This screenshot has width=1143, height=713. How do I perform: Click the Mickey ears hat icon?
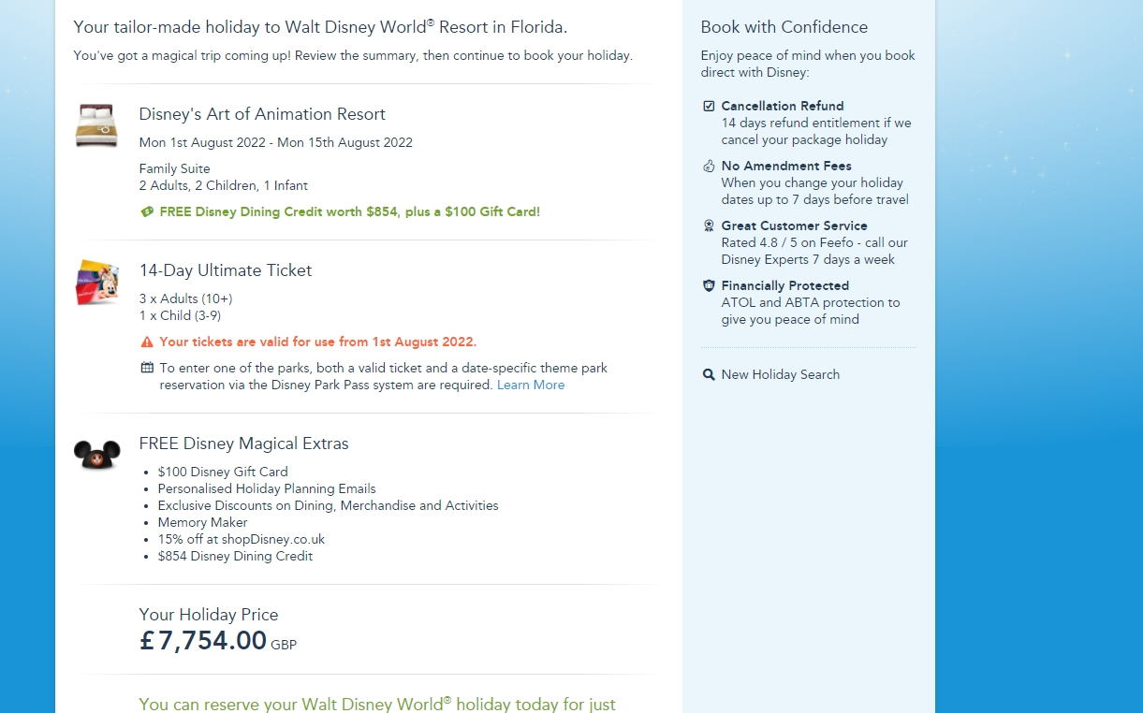coord(97,456)
